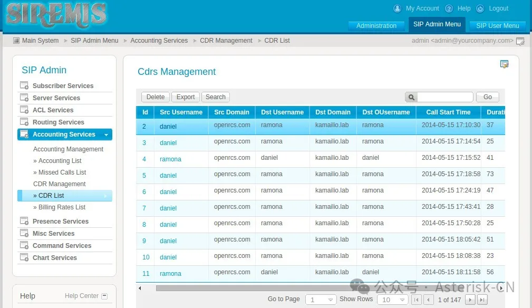
Task: Collapse the Help Center panel
Action: [104, 296]
